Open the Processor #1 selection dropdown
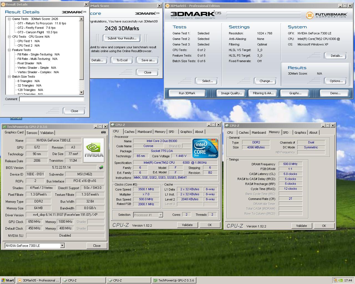 pos(161,215)
